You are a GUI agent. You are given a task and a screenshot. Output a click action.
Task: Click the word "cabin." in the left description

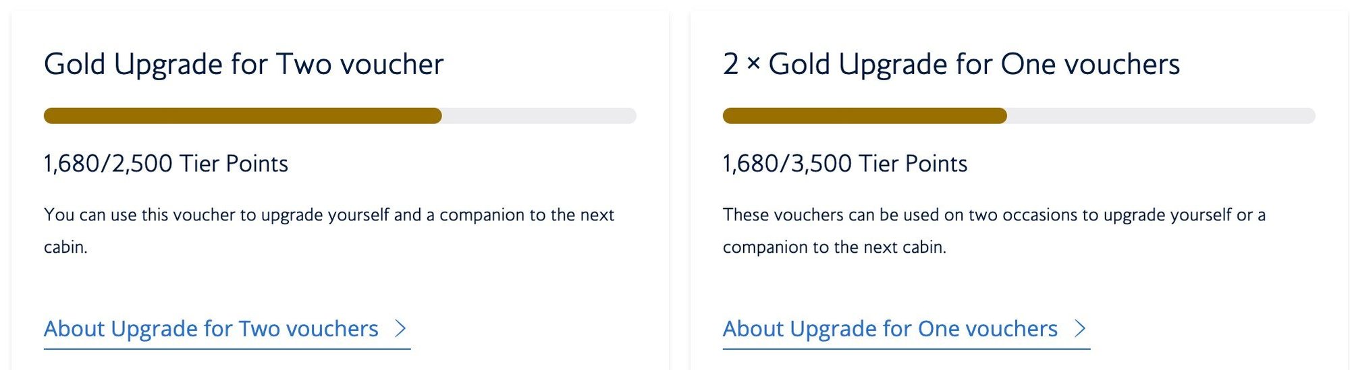pyautogui.click(x=65, y=247)
